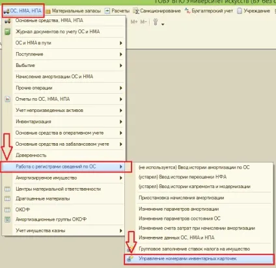Expand the ОС и НМА в пути submenu arrow
The width and height of the screenshot is (276, 268).
pyautogui.click(x=121, y=43)
